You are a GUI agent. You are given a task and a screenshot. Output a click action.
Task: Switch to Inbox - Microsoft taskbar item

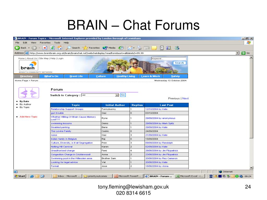point(67,176)
